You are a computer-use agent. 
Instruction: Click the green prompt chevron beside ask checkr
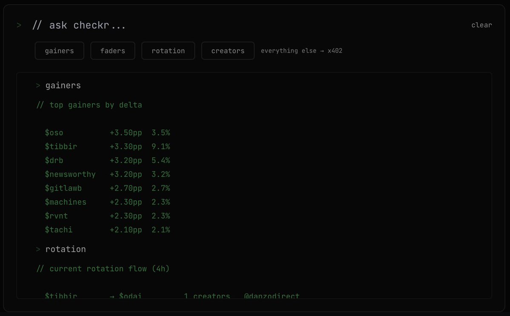click(19, 25)
